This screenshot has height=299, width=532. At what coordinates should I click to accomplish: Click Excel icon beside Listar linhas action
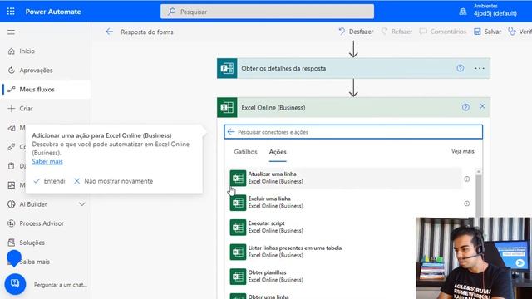coord(238,252)
